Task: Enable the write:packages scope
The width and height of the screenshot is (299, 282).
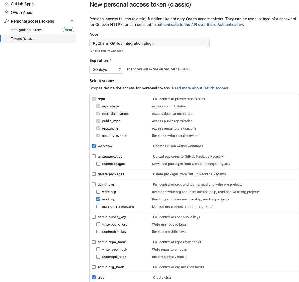Action: click(x=94, y=156)
